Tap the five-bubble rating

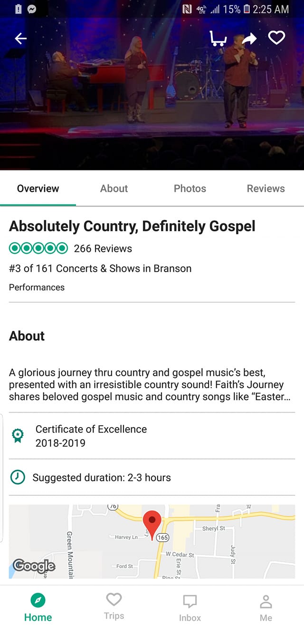(x=38, y=248)
